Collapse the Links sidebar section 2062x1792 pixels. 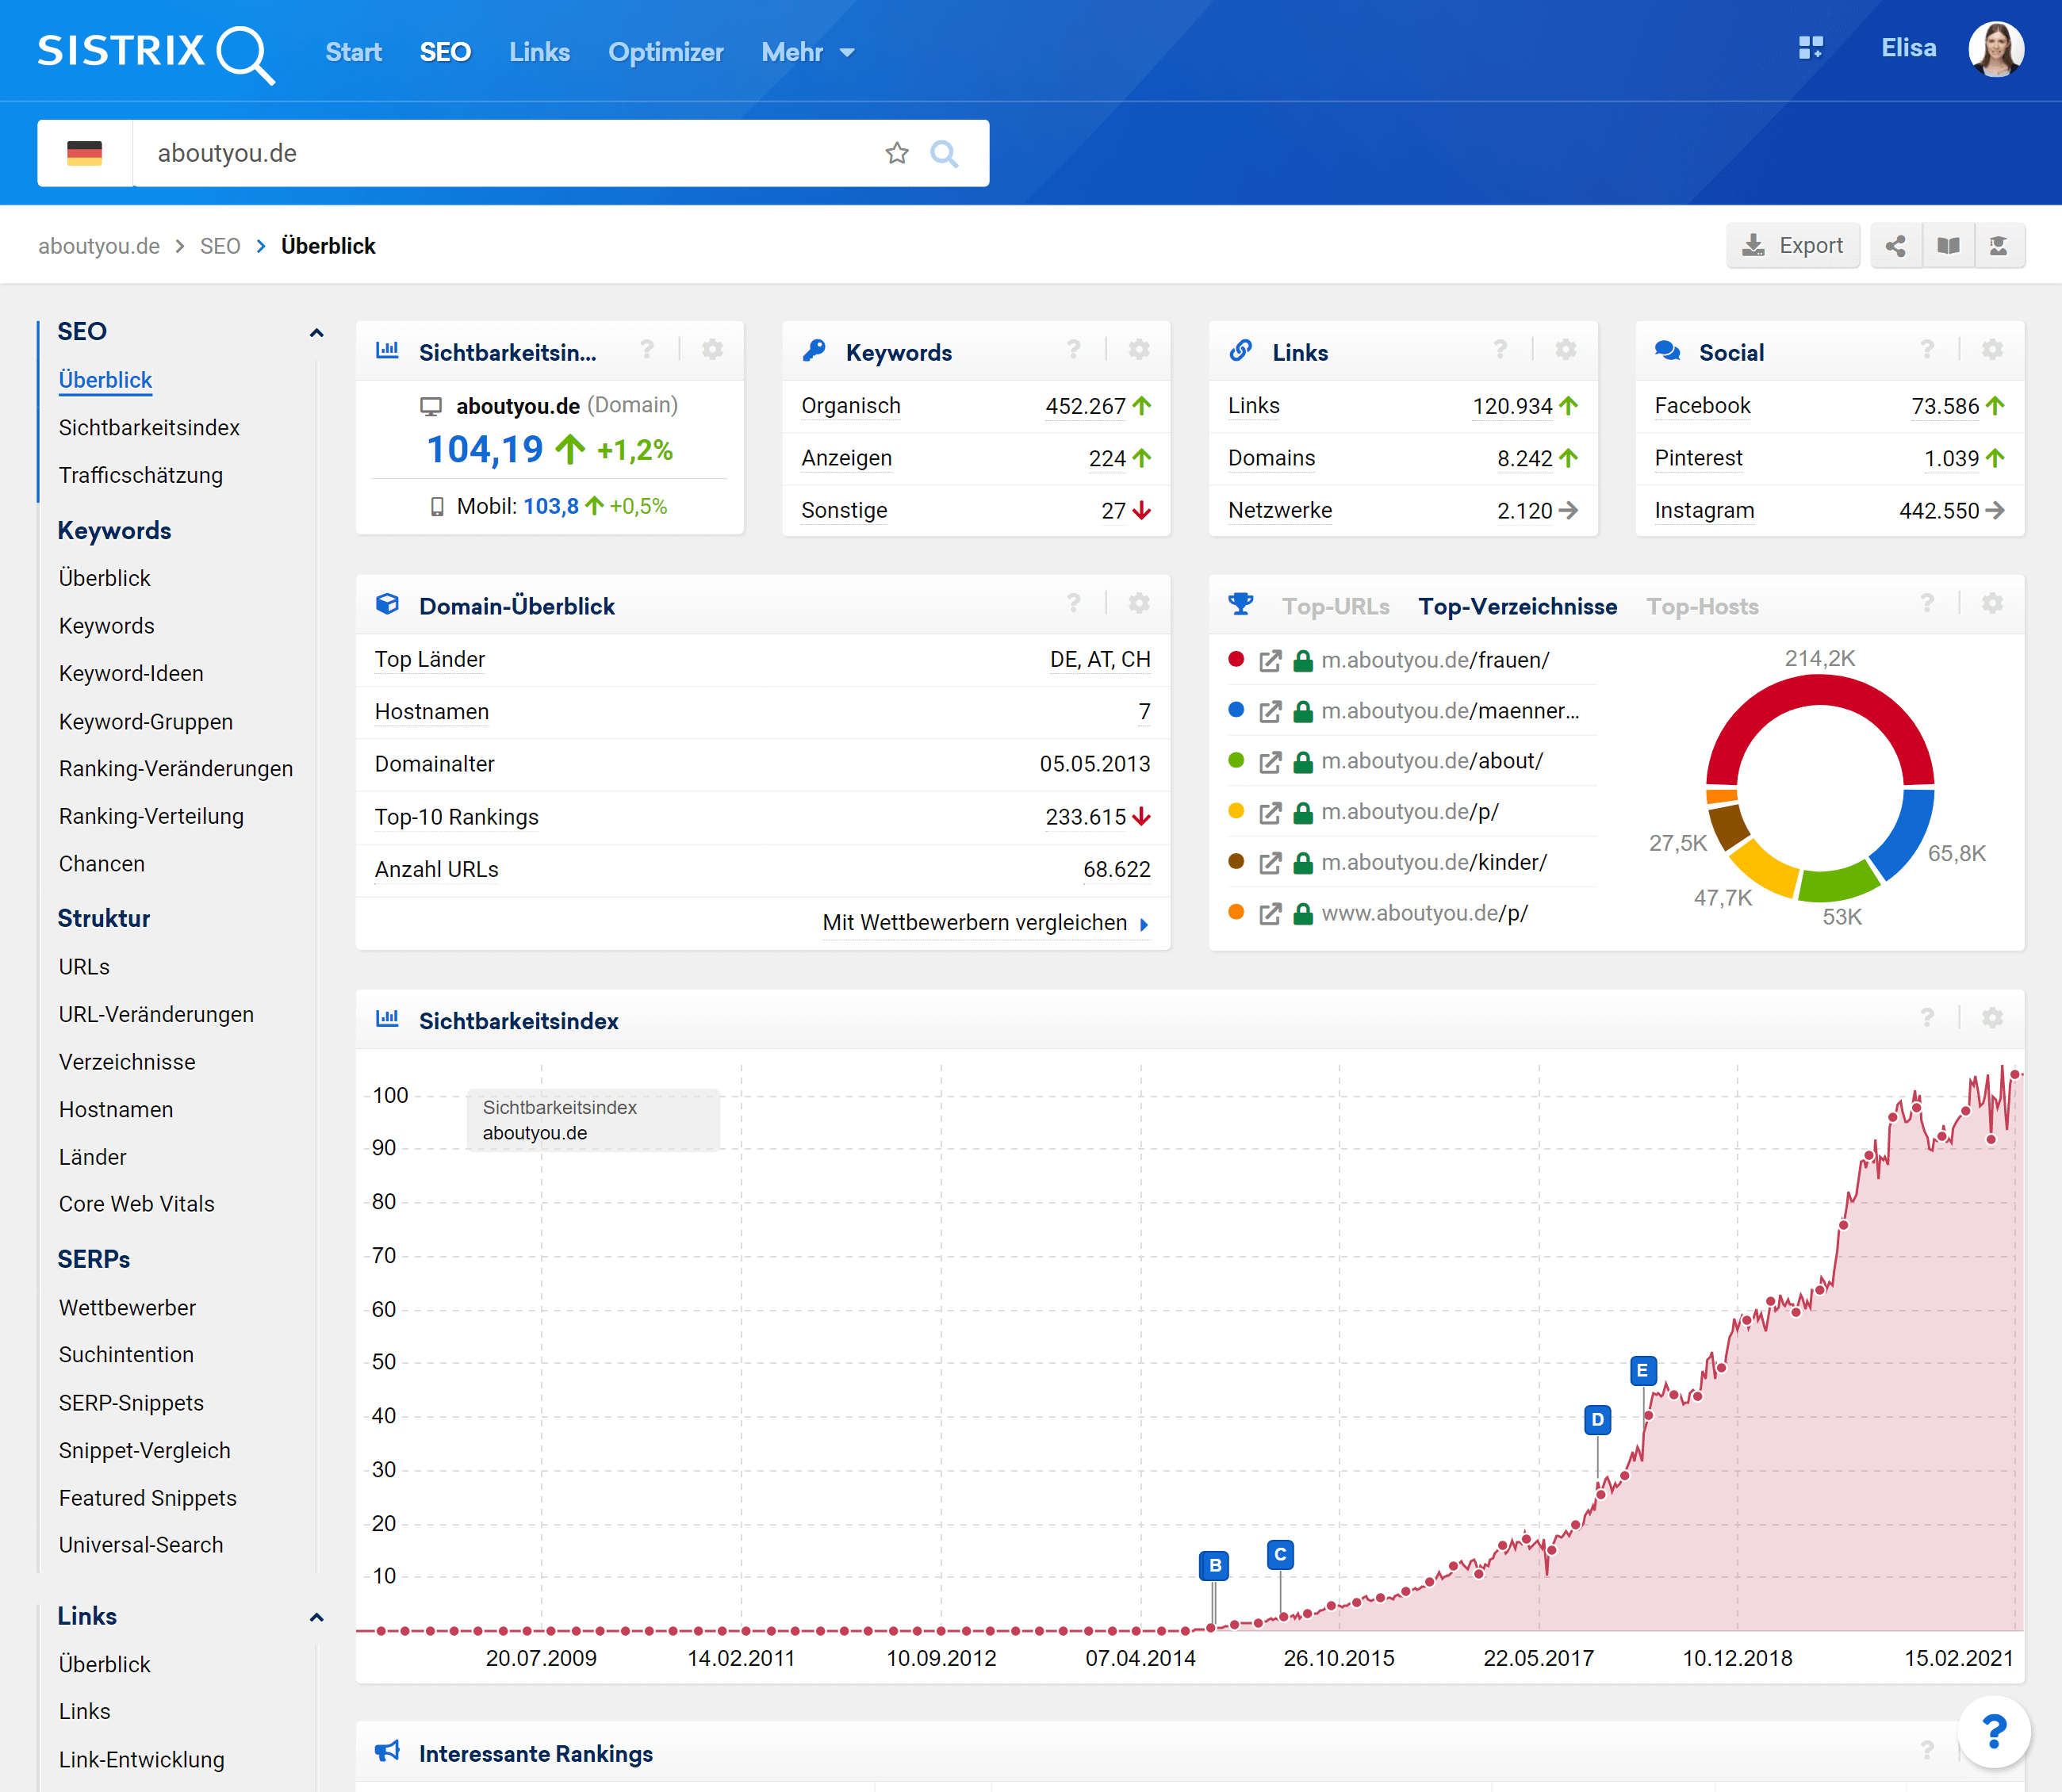pos(316,1618)
